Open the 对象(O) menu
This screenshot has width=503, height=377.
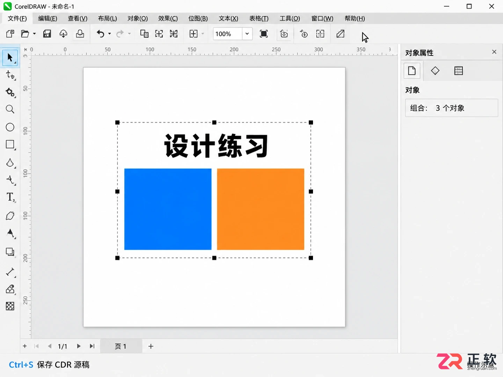(138, 19)
